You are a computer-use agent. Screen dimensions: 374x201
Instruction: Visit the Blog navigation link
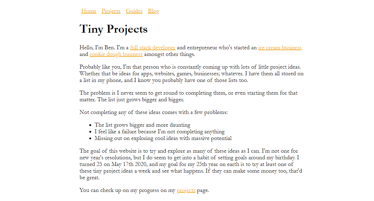153,11
